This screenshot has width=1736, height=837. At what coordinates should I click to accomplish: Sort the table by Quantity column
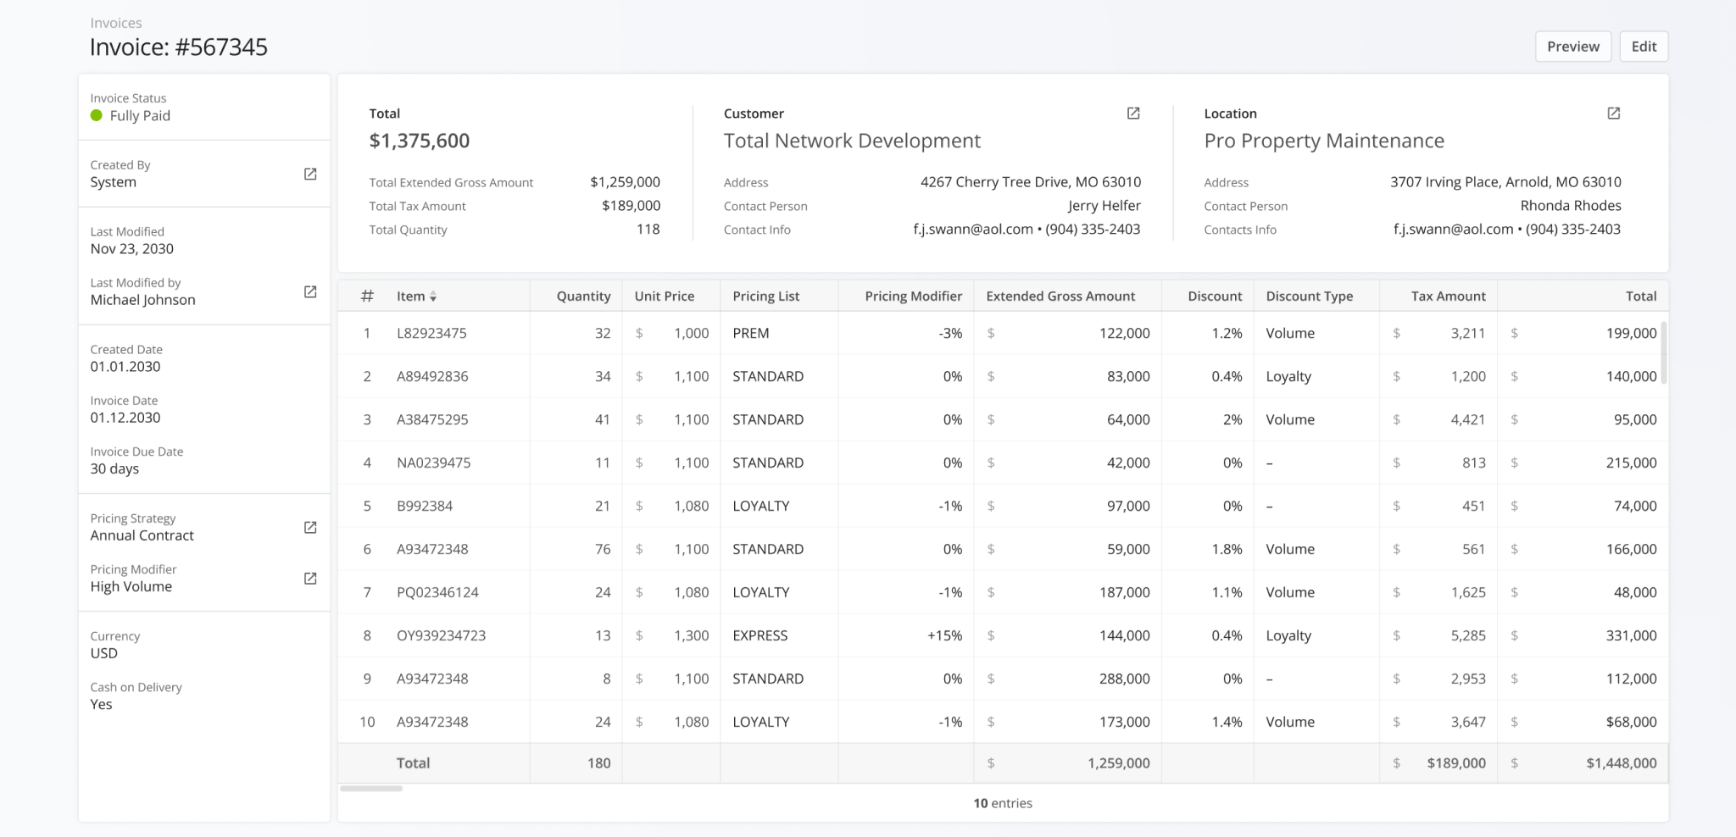(582, 296)
